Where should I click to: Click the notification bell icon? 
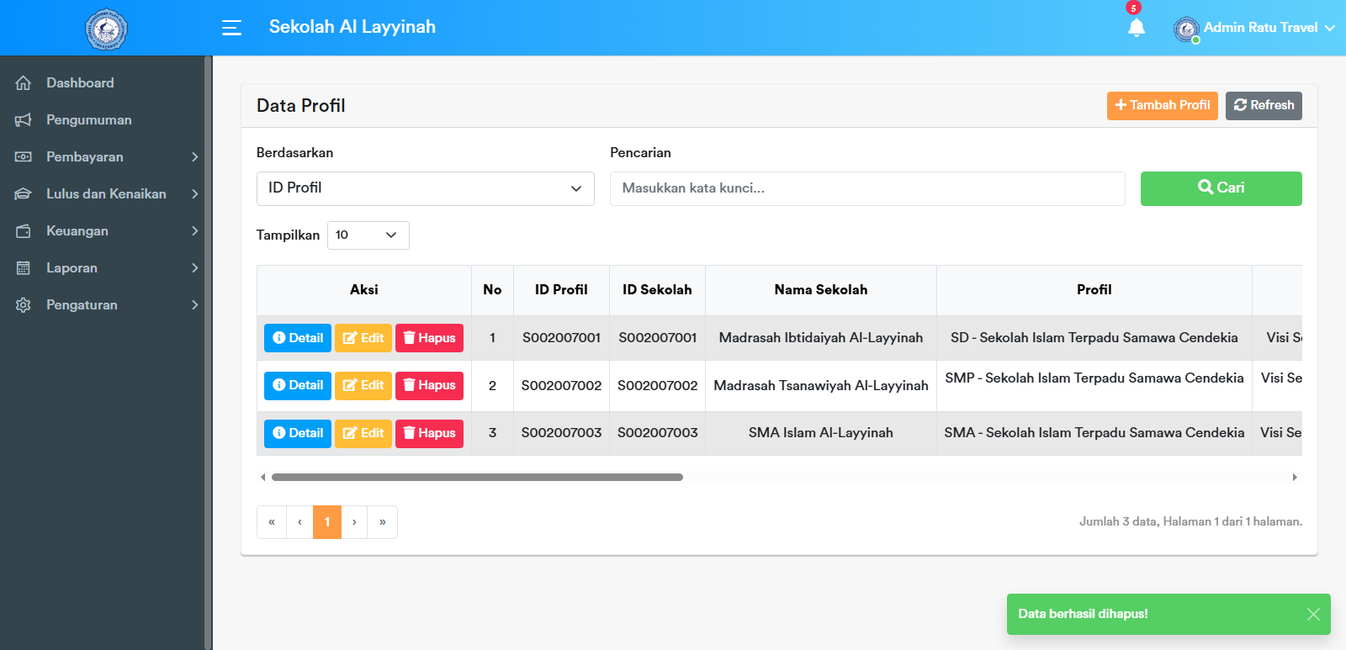pos(1136,28)
